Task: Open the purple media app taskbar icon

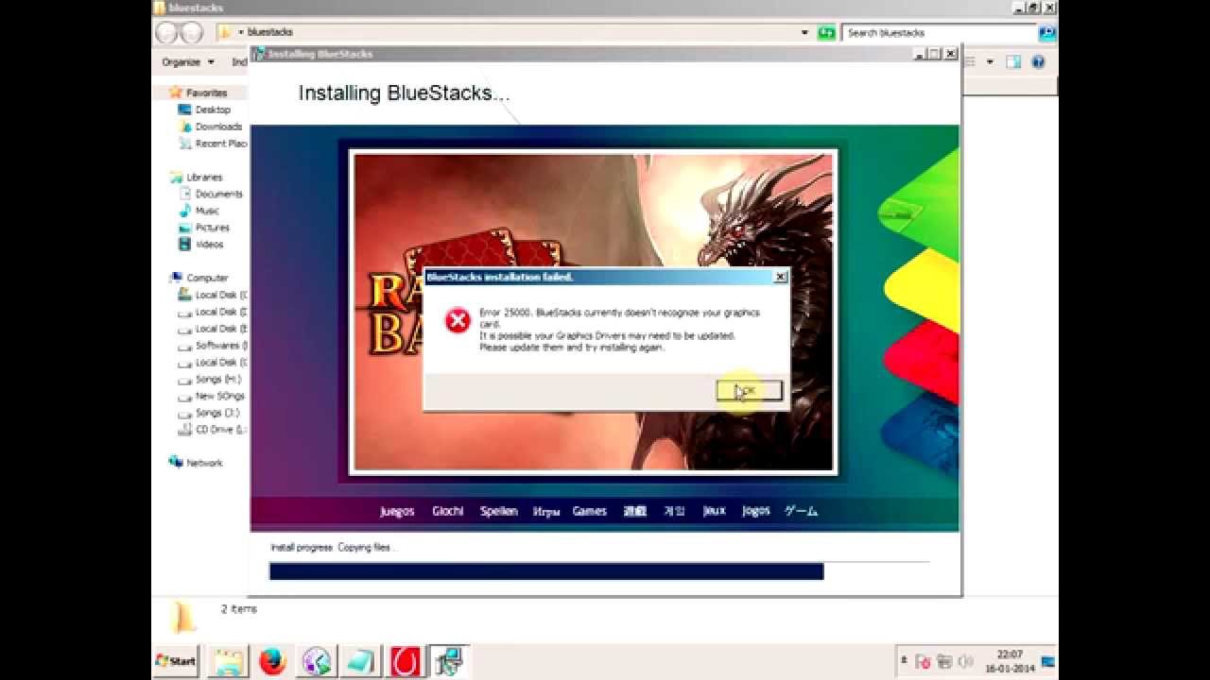Action: pos(317,661)
